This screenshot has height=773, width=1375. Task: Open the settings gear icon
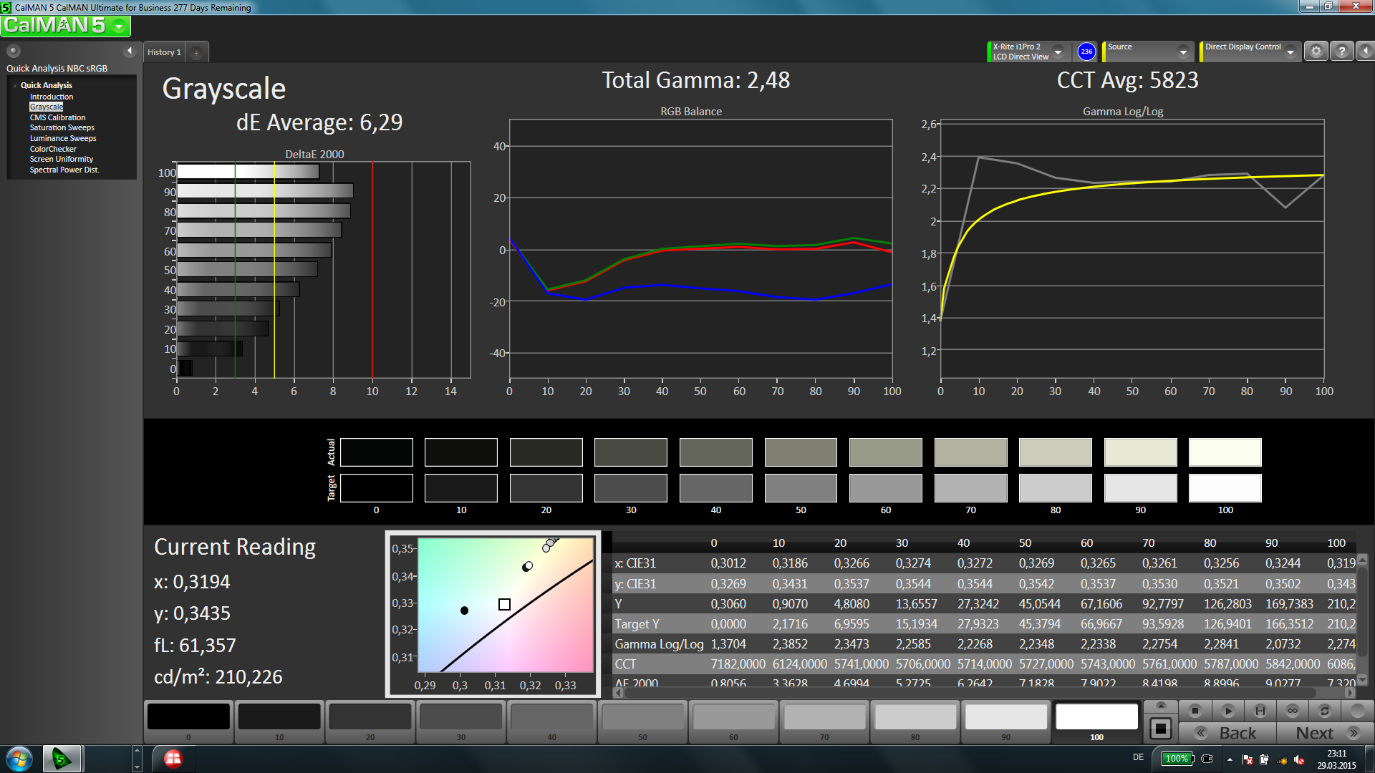click(x=1316, y=52)
